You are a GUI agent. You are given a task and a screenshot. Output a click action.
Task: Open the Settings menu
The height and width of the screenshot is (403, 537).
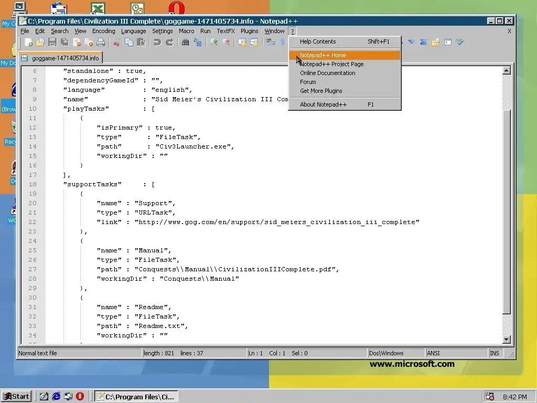(163, 31)
